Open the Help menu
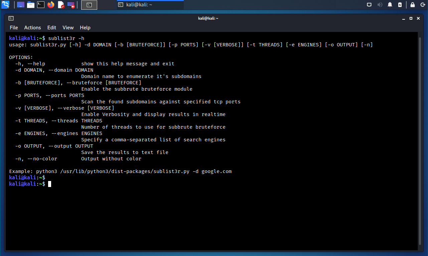The width and height of the screenshot is (428, 256). coord(85,28)
